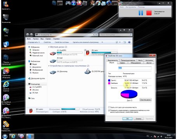Switch to the Оборудование tab
This screenshot has width=177, height=139.
tap(135, 63)
